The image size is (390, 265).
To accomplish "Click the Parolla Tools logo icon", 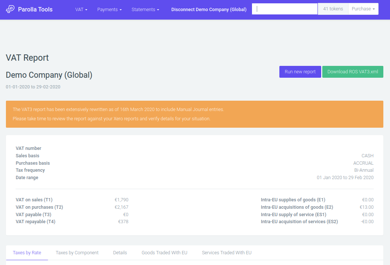I will click(10, 9).
